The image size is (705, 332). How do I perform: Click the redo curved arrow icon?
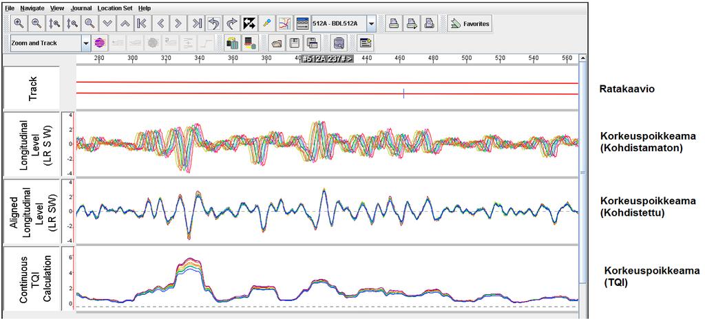231,23
